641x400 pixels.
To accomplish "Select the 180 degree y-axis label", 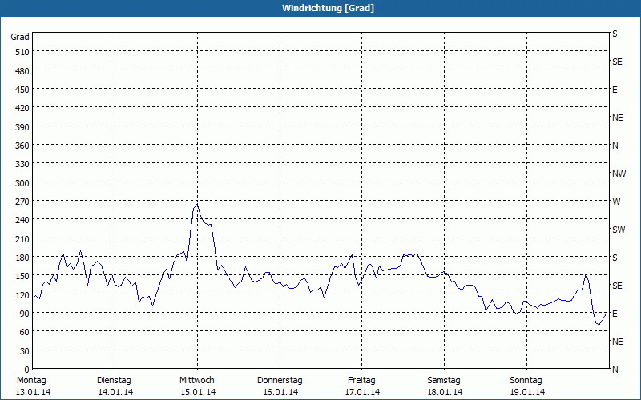I will [x=22, y=257].
